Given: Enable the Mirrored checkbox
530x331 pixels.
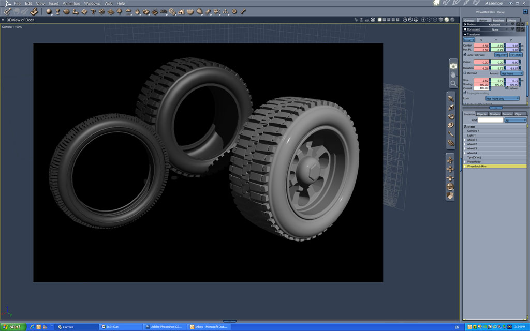Looking at the screenshot, I should tap(465, 73).
